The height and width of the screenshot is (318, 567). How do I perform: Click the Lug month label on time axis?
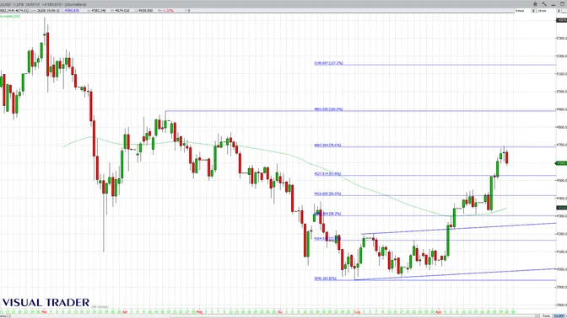(358, 311)
